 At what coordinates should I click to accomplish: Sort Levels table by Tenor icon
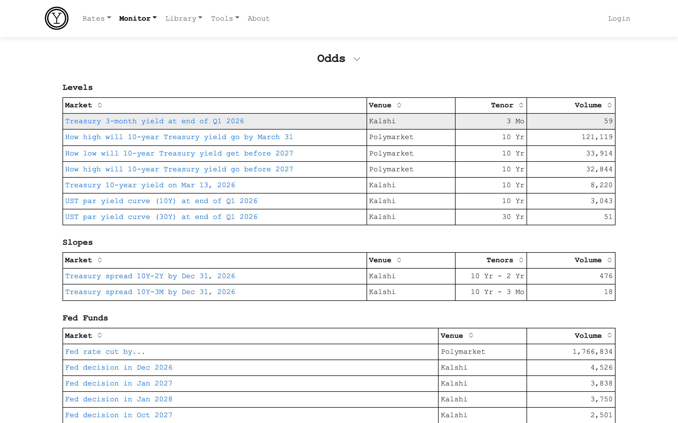(521, 105)
